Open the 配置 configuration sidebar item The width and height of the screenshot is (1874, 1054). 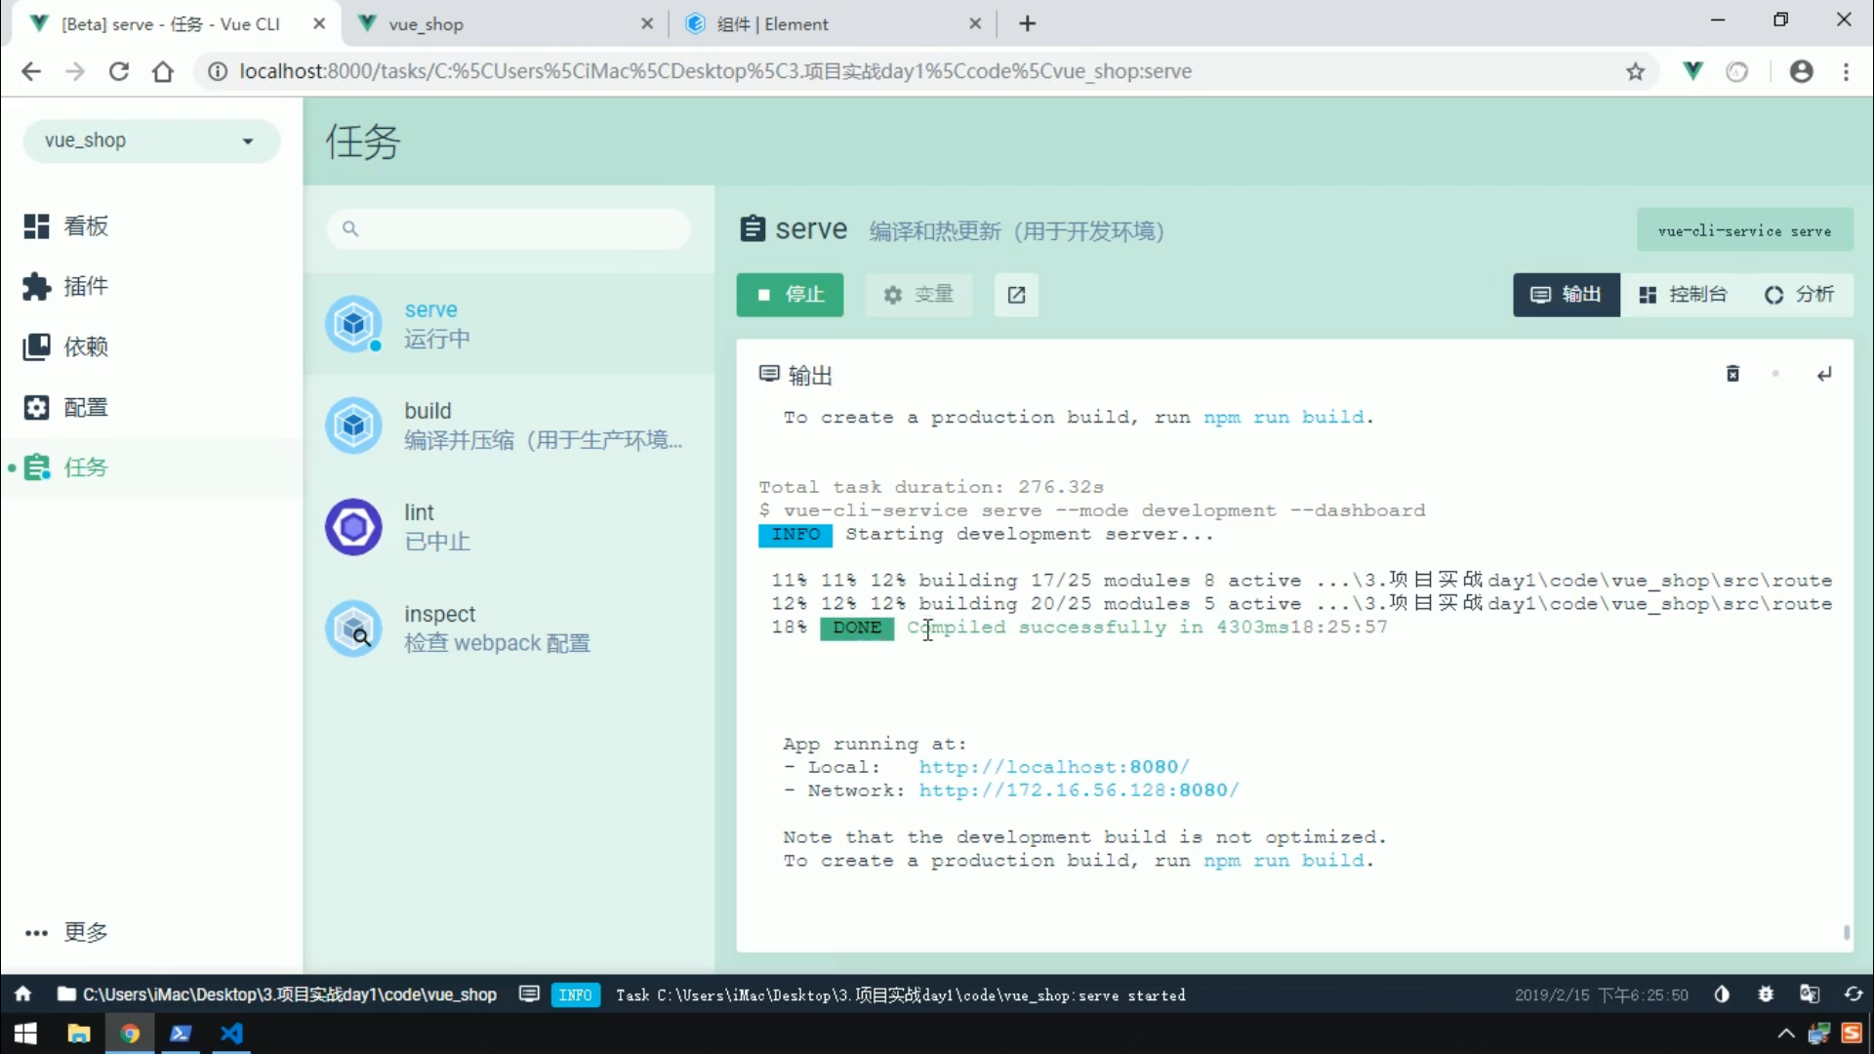coord(151,408)
